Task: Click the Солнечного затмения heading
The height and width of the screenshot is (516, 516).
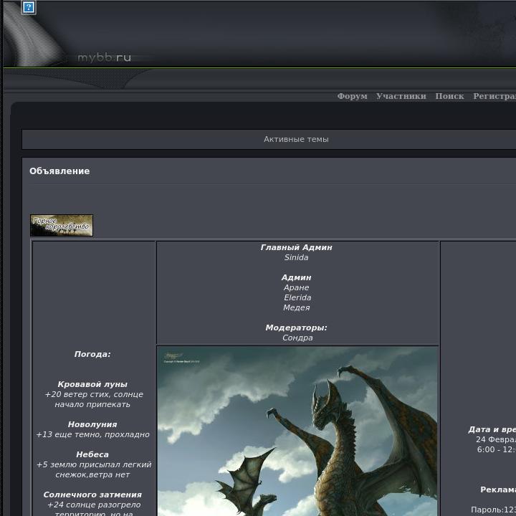Action: tap(92, 494)
